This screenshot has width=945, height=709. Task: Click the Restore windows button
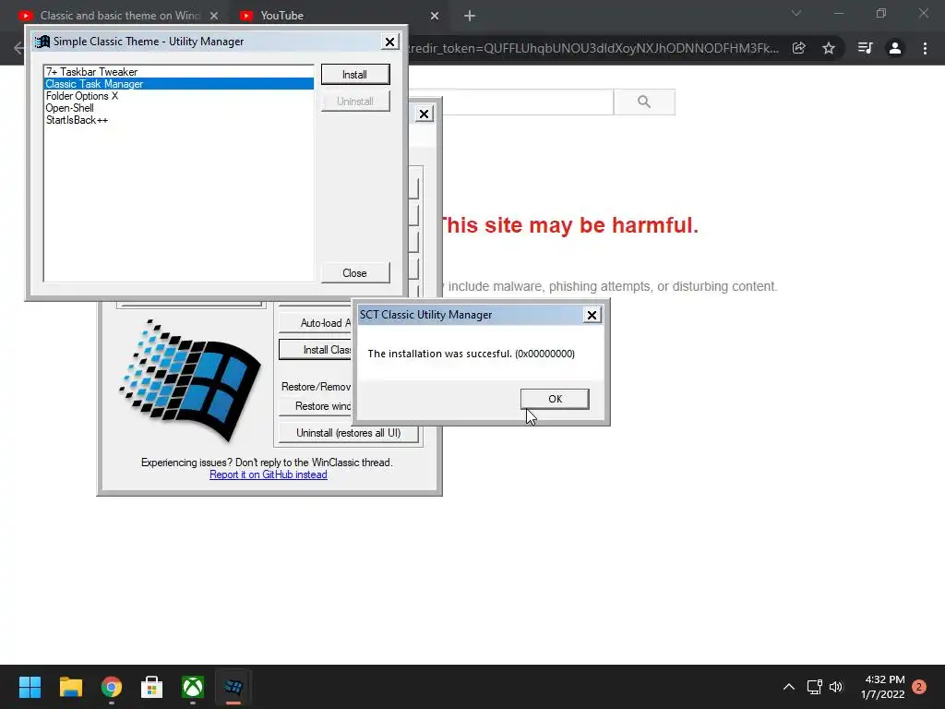click(x=316, y=406)
